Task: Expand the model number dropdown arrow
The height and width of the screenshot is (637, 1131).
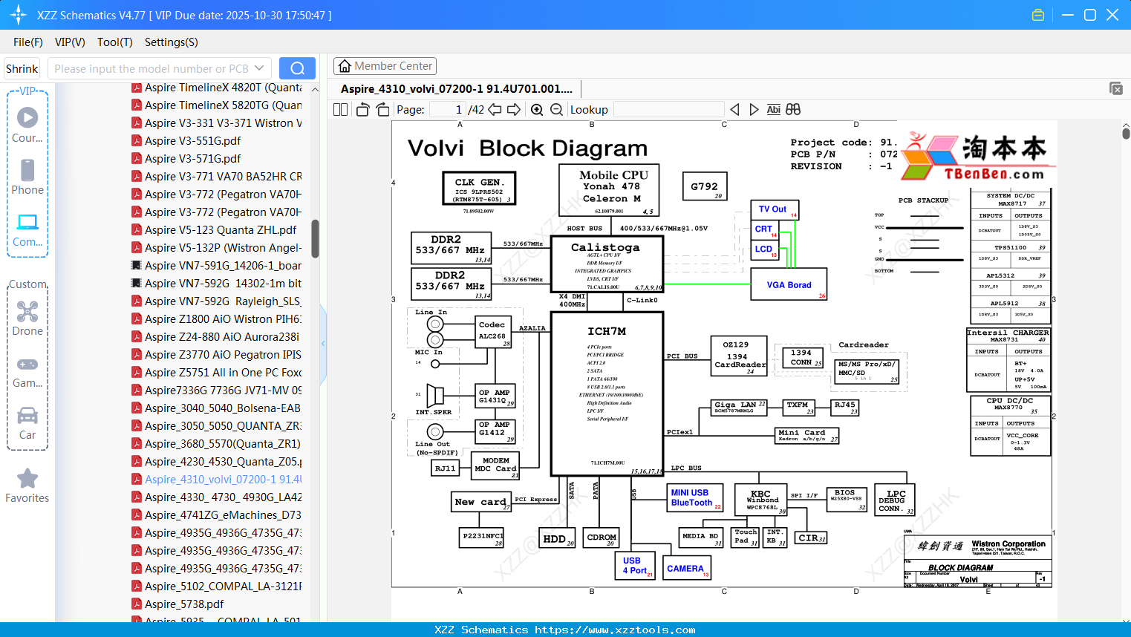Action: click(x=259, y=68)
